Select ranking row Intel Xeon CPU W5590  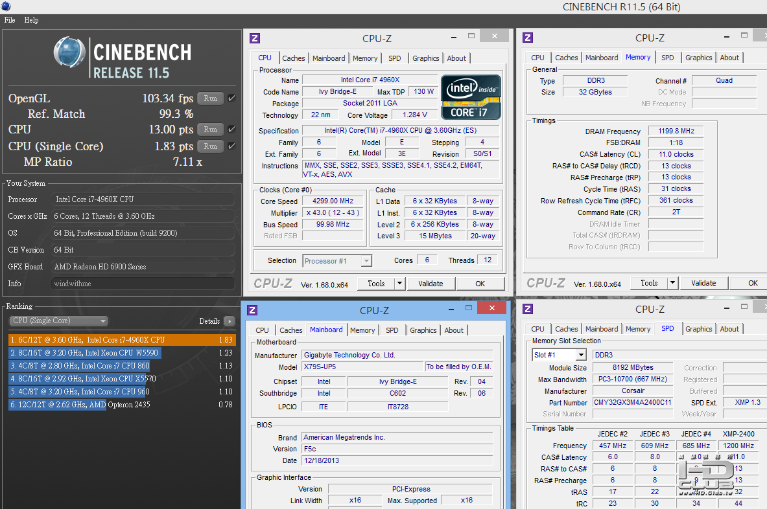(x=123, y=353)
